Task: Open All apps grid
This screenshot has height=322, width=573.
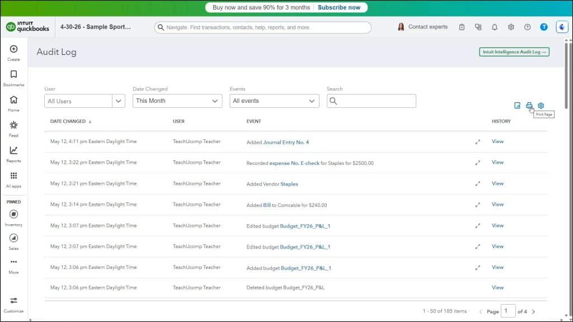Action: (x=13, y=179)
